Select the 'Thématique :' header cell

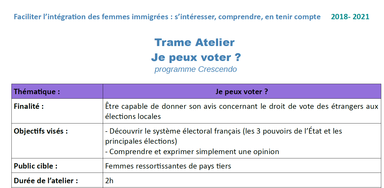(57, 91)
